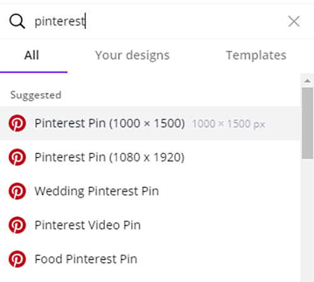This screenshot has width=314, height=282.
Task: Select the Pinterest Video Pin suggestion
Action: [150, 225]
